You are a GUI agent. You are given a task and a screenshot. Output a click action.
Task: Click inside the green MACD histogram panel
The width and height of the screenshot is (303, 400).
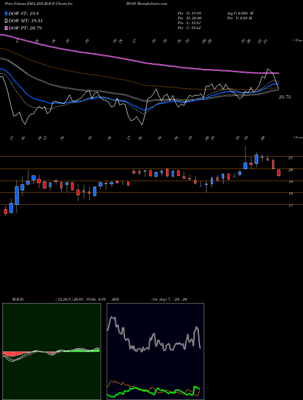52,352
